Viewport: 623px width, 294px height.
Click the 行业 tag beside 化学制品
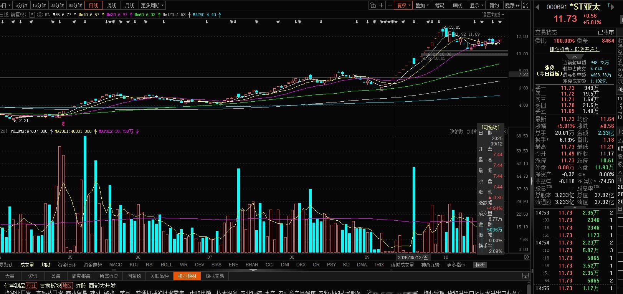pyautogui.click(x=31, y=286)
